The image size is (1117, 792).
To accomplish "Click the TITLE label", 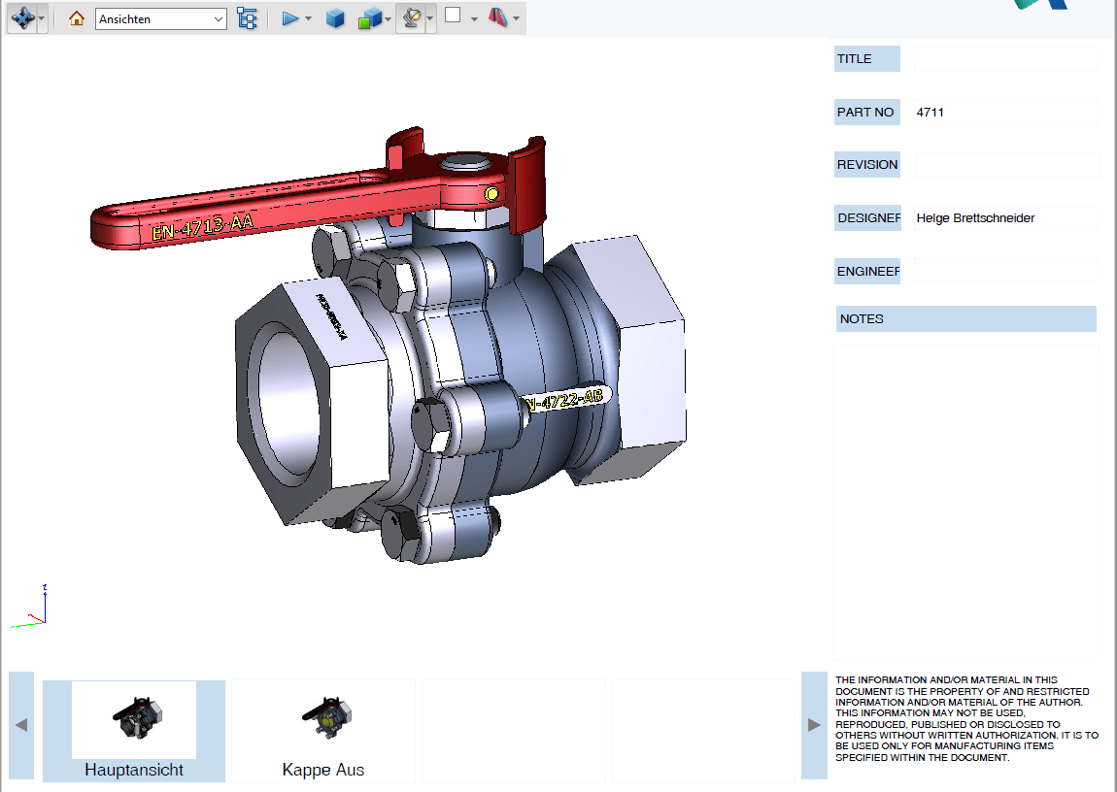I will (867, 58).
